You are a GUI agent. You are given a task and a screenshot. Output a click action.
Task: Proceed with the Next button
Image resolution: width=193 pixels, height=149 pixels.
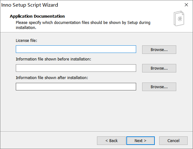[x=141, y=141]
